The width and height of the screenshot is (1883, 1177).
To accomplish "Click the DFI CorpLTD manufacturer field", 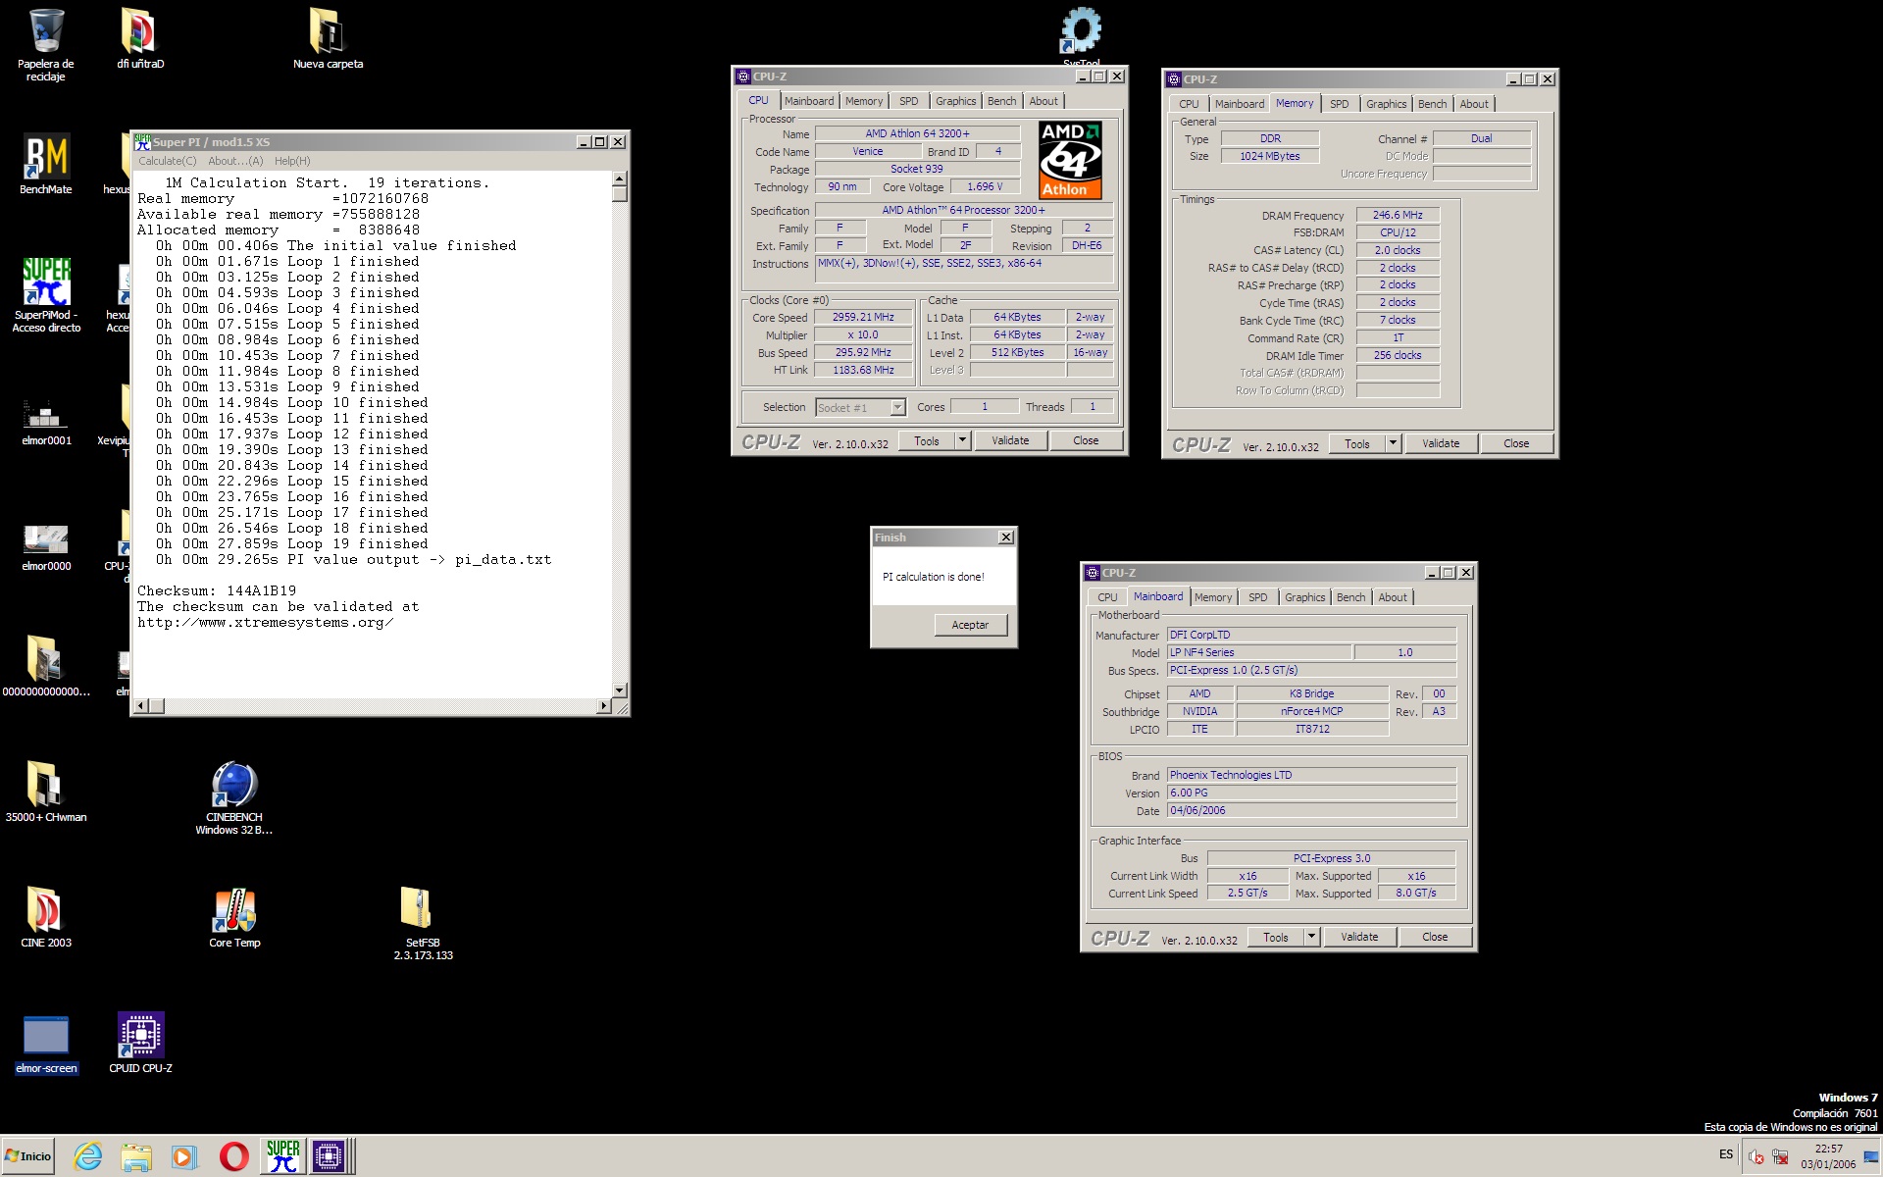I will coord(1311,635).
